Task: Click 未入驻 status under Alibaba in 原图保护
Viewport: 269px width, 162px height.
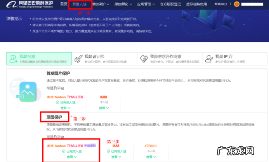Action: 151,151
